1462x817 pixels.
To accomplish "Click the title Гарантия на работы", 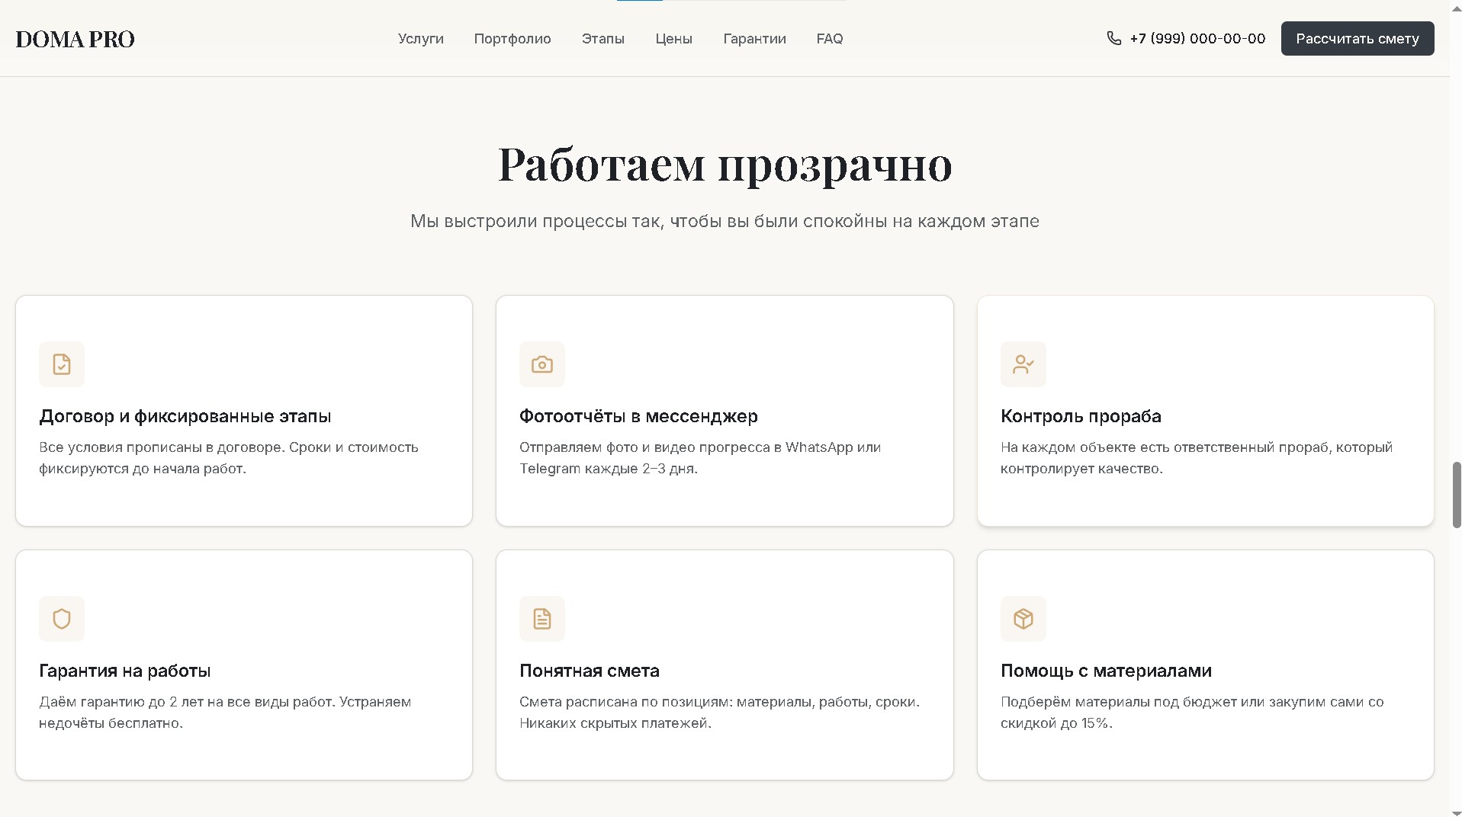I will tap(125, 671).
